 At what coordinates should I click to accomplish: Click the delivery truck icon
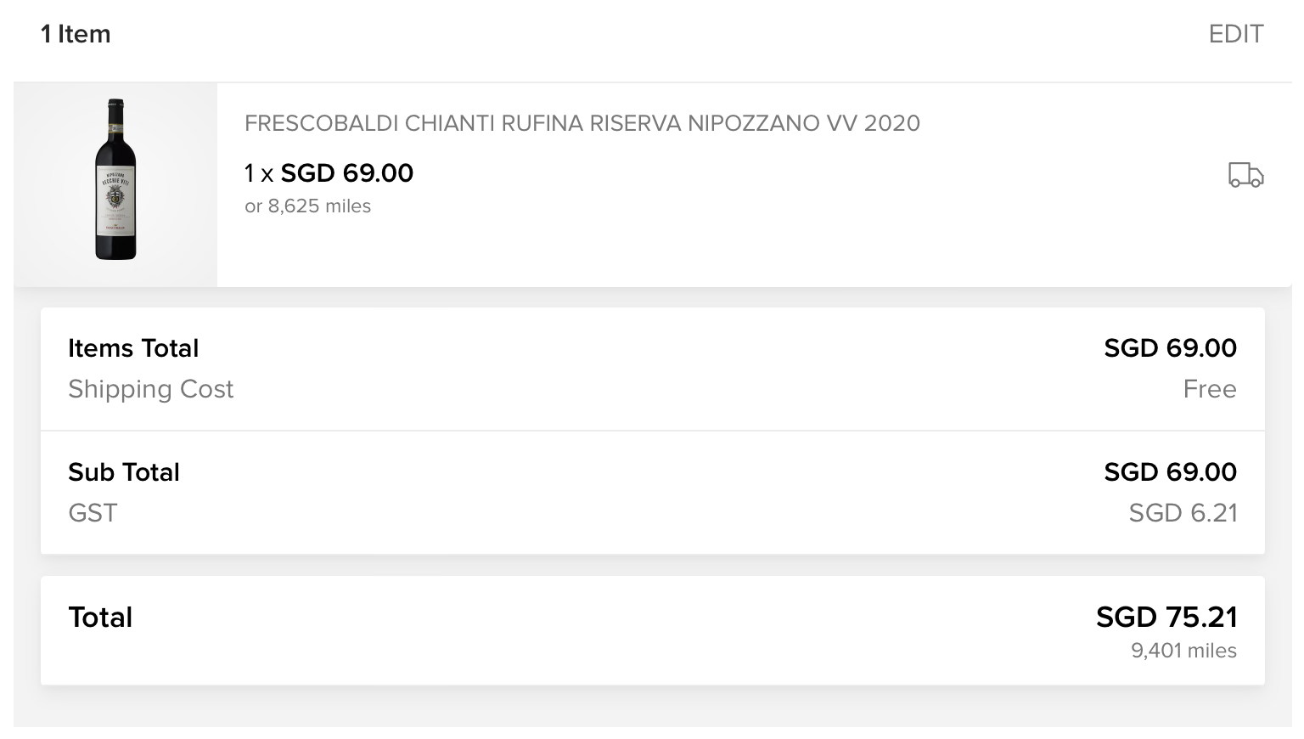tap(1245, 175)
